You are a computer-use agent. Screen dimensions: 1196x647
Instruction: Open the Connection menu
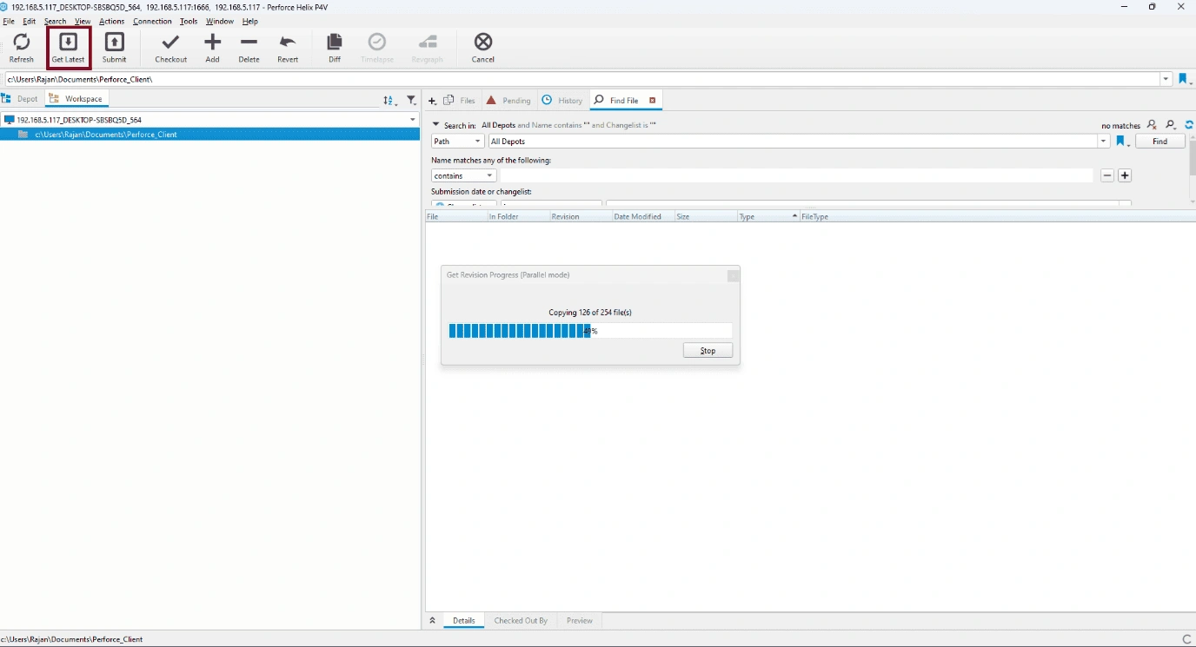152,21
